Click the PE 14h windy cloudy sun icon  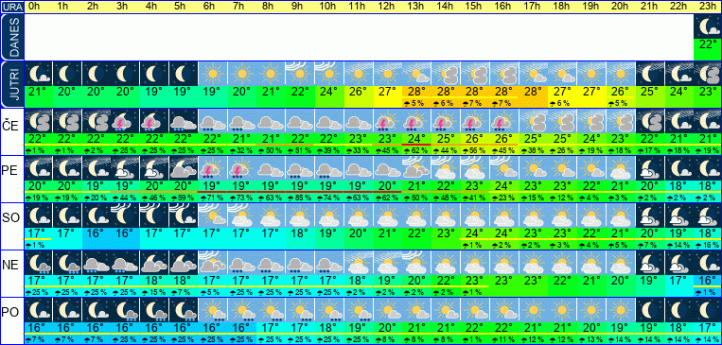tap(446, 168)
